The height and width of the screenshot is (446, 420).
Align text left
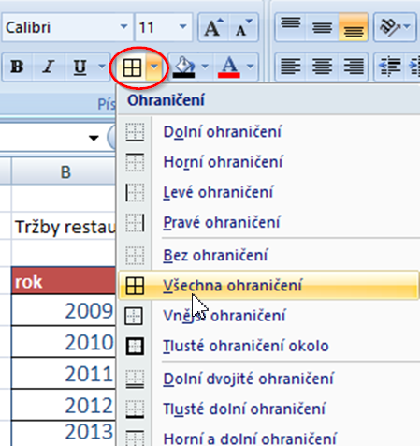point(291,67)
